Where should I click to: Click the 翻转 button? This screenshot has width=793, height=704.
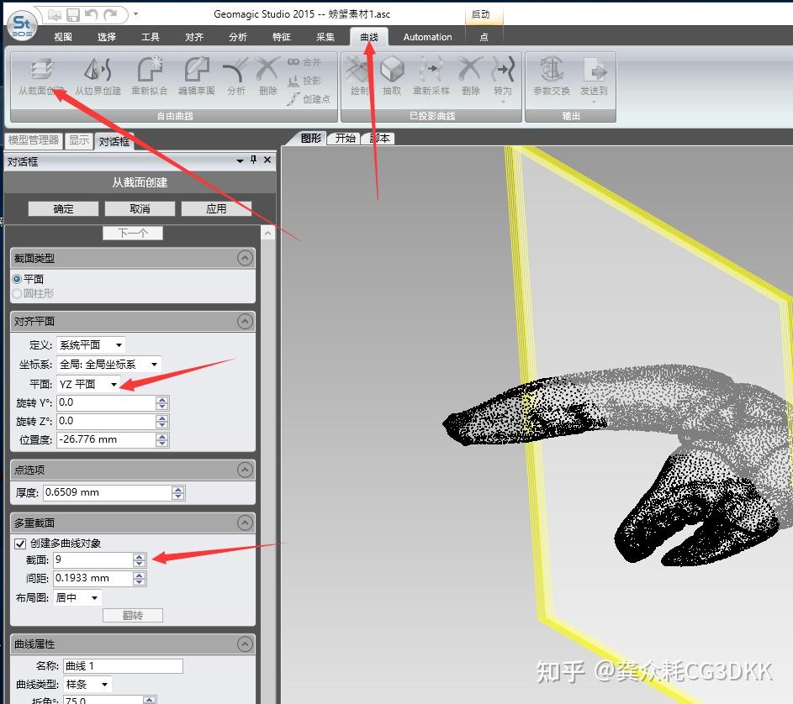coord(132,615)
